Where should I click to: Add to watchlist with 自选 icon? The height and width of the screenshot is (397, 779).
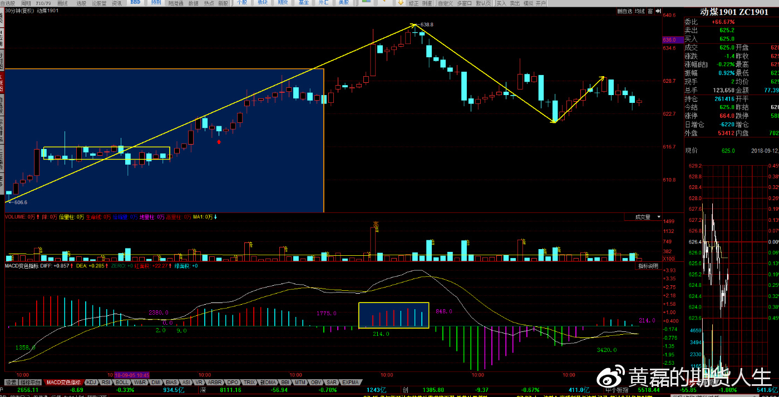625,11
